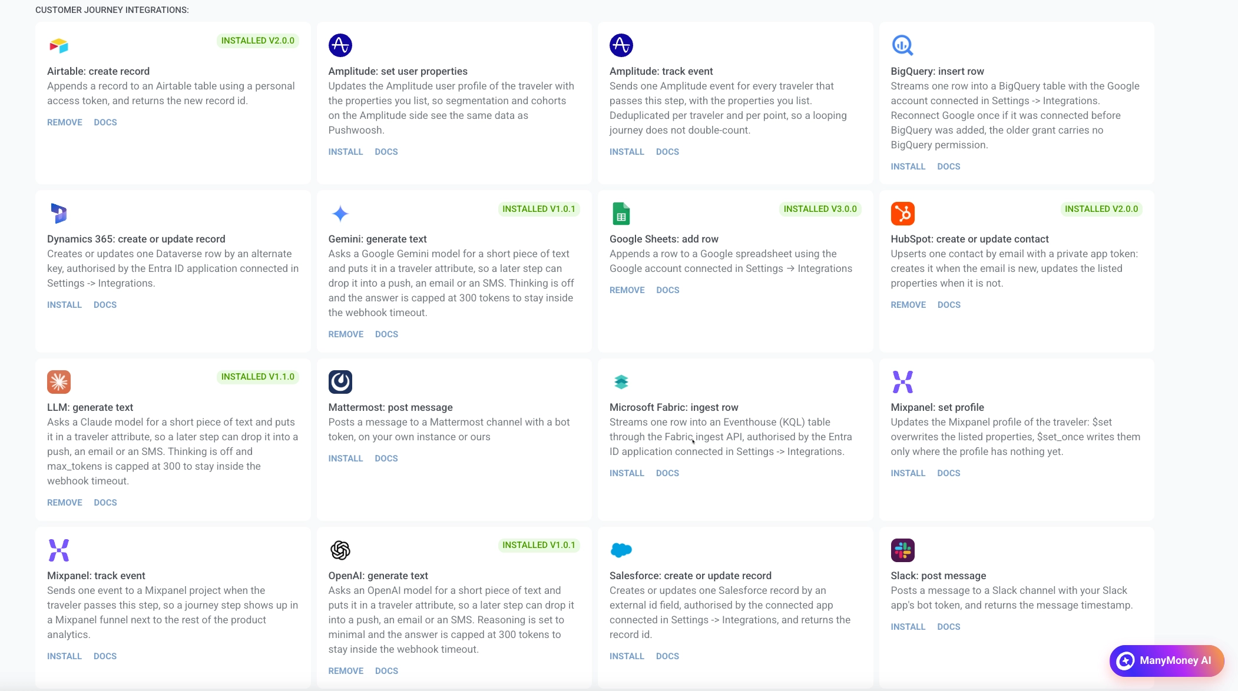
Task: Open docs for Google Sheets add row
Action: 668,290
